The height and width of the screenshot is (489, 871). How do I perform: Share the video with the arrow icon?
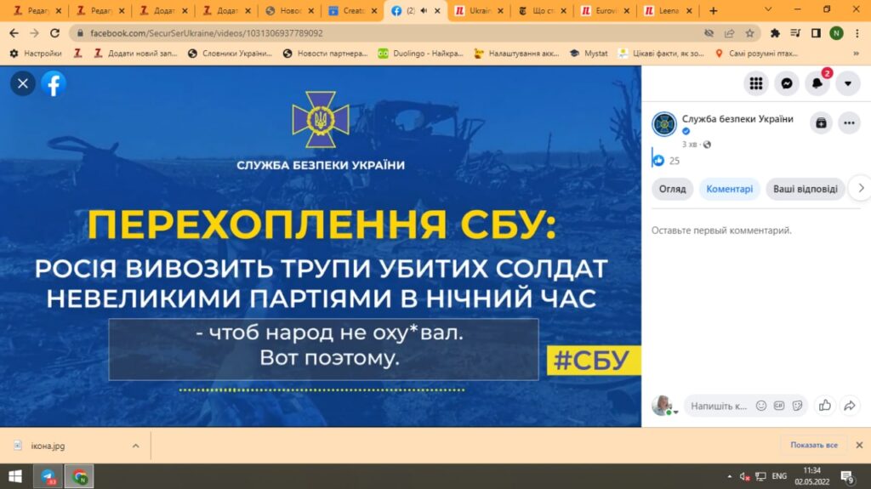pos(849,406)
